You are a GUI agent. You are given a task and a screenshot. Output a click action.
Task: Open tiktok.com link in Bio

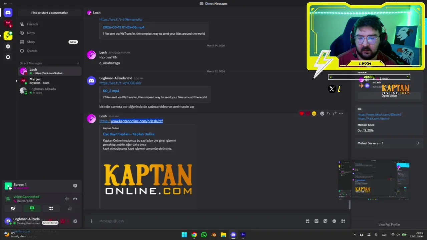click(x=379, y=114)
